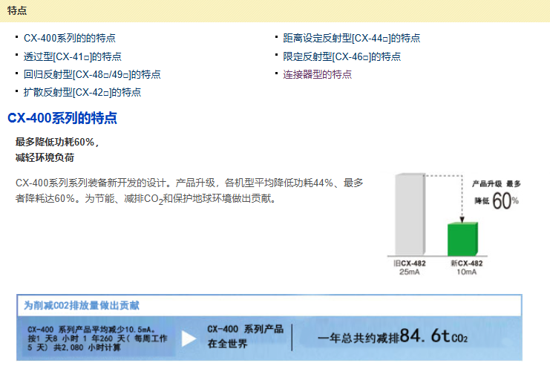550x366 pixels.
Task: Open the 回归反射型[CX-48□/49□]的特点 link
Action: tap(92, 74)
